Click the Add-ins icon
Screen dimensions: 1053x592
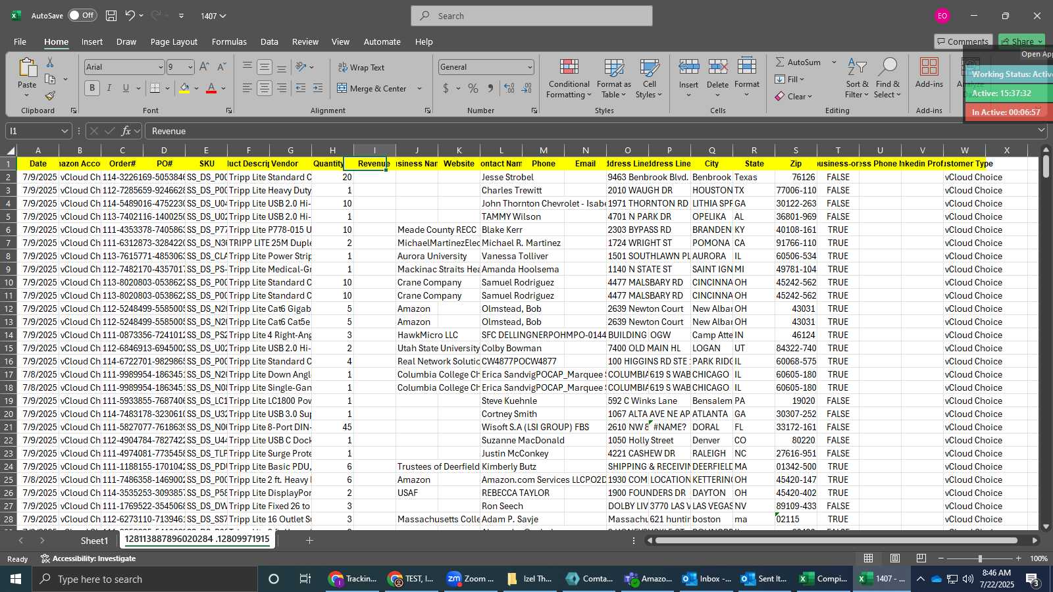tap(929, 73)
